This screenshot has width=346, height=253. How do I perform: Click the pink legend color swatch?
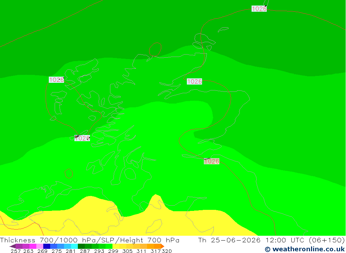pyautogui.click(x=40, y=246)
